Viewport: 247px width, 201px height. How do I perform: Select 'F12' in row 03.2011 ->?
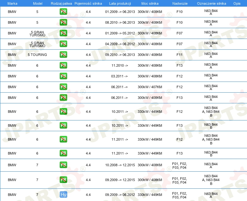point(179,76)
